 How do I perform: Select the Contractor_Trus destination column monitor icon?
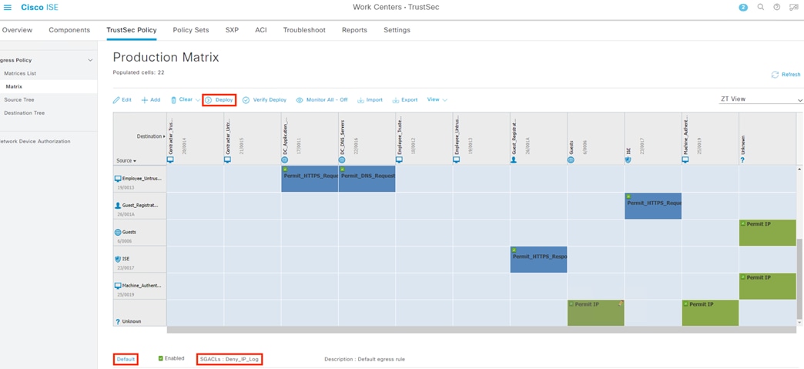coord(171,159)
